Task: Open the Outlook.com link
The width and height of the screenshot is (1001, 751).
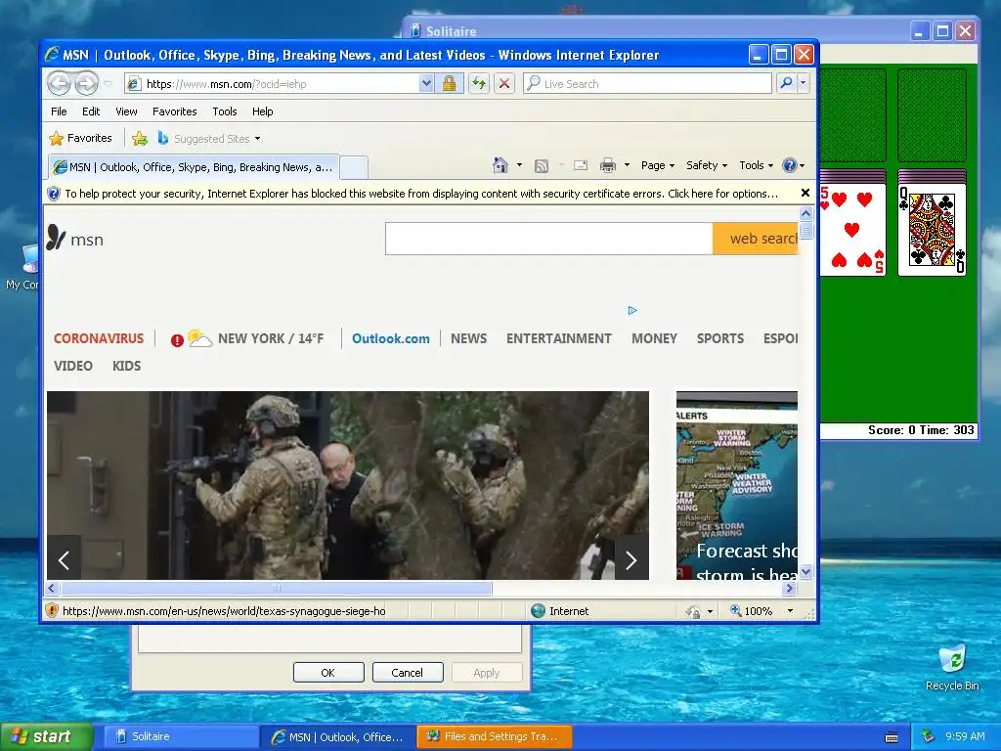Action: point(391,338)
